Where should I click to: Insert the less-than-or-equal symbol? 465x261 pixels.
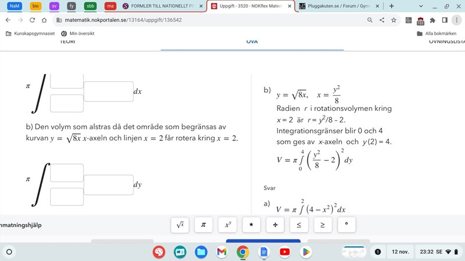click(299, 224)
